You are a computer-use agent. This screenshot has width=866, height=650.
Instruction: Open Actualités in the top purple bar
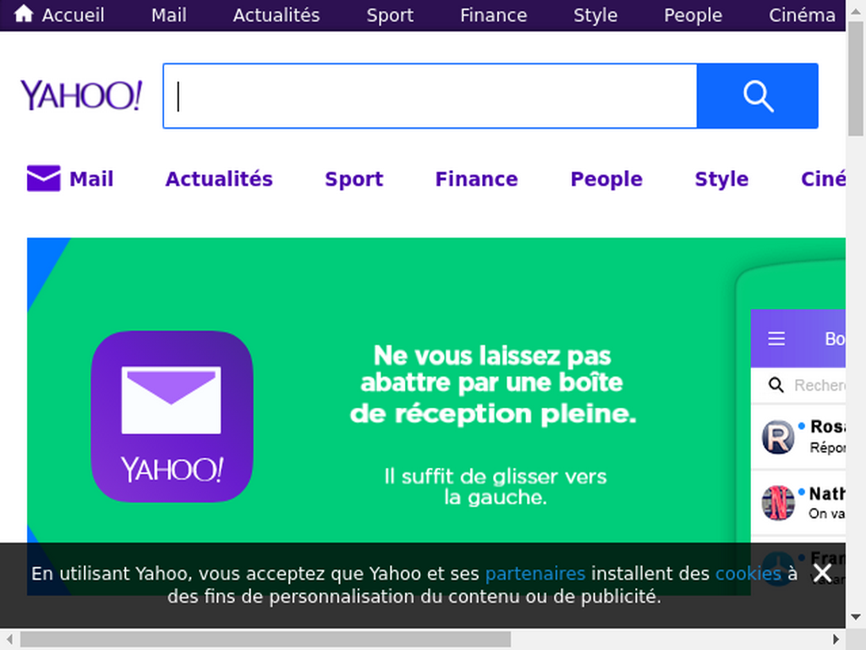pos(277,15)
